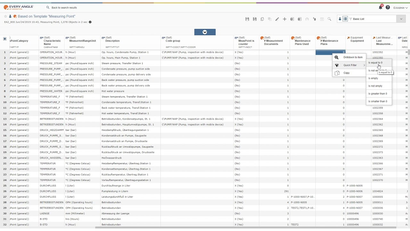The width and height of the screenshot is (410, 231).
Task: Apply filter Is not empty
Action: coord(379,86)
